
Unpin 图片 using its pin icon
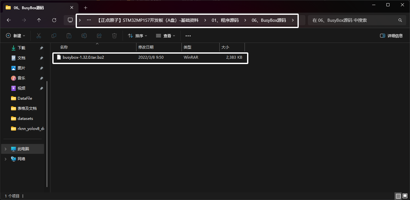click(x=41, y=68)
